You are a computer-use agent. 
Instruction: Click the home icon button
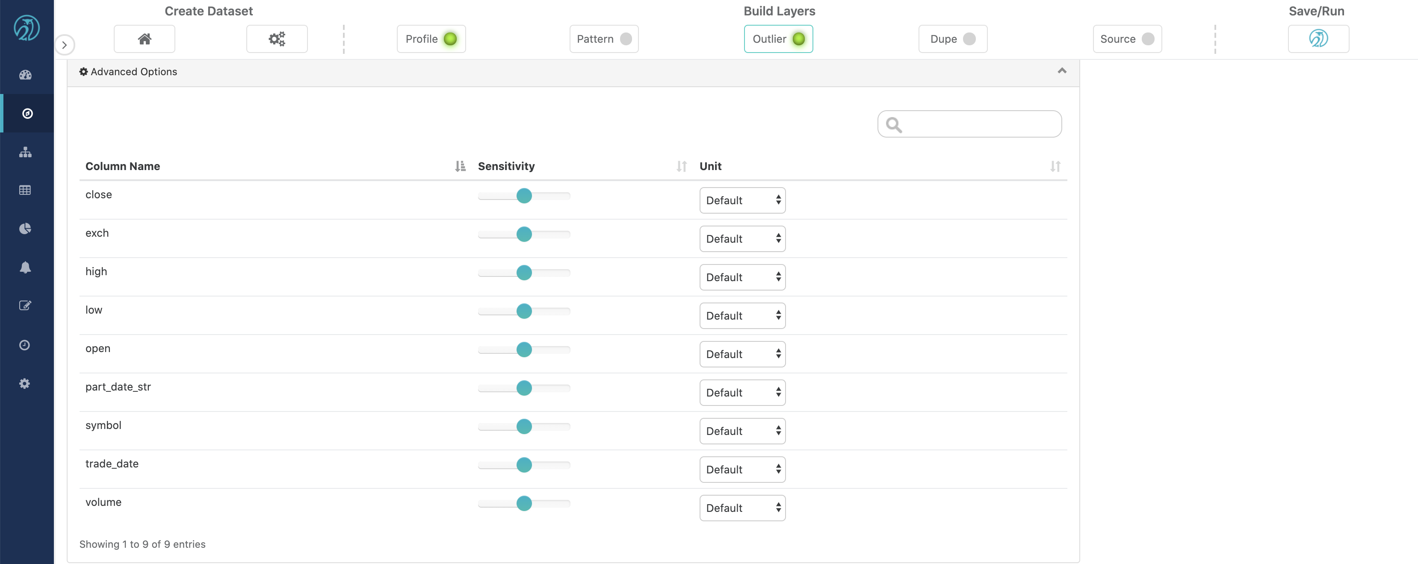[144, 39]
